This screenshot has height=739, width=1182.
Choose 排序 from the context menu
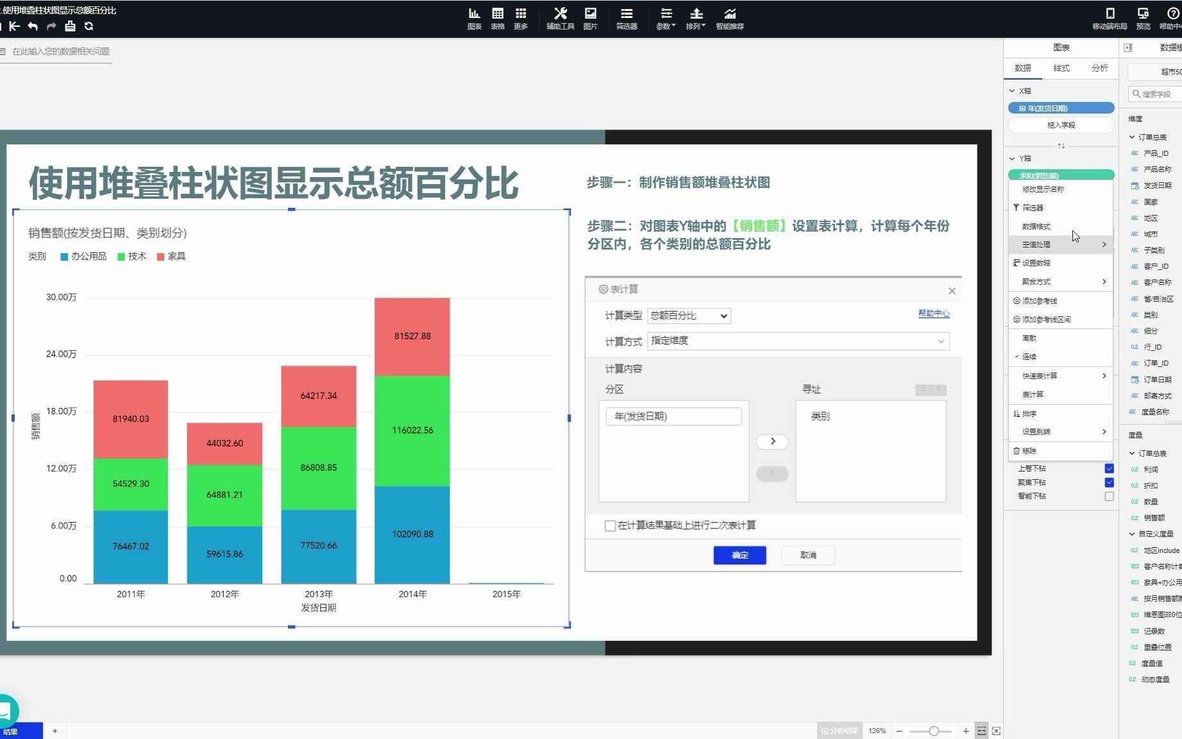point(1061,414)
